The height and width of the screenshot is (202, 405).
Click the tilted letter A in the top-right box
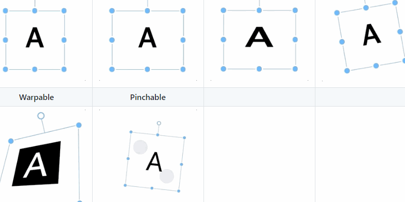(372, 34)
